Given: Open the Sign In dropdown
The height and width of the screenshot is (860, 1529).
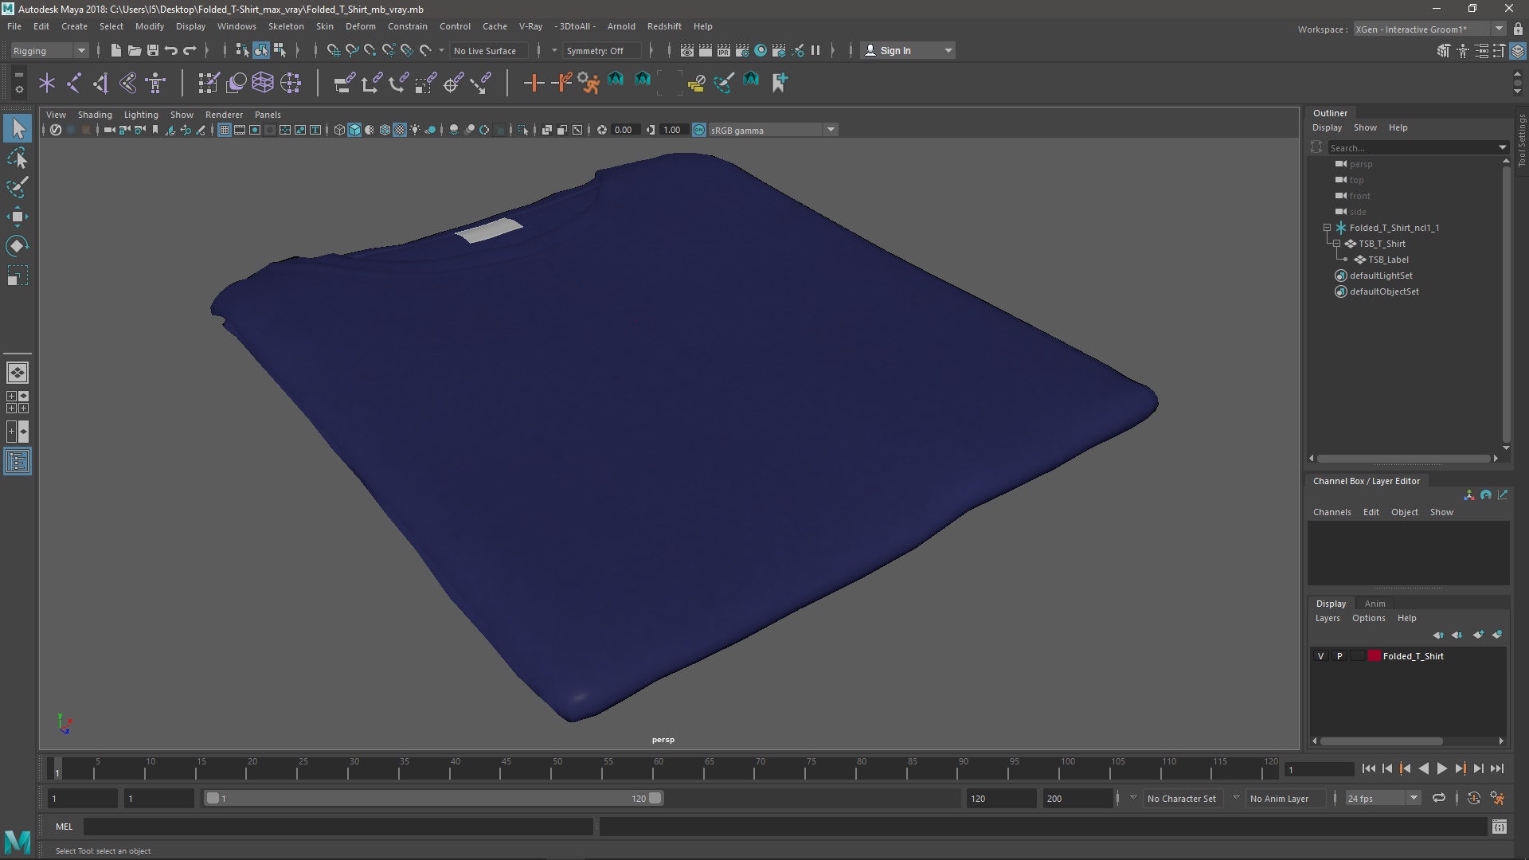Looking at the screenshot, I should click(908, 50).
